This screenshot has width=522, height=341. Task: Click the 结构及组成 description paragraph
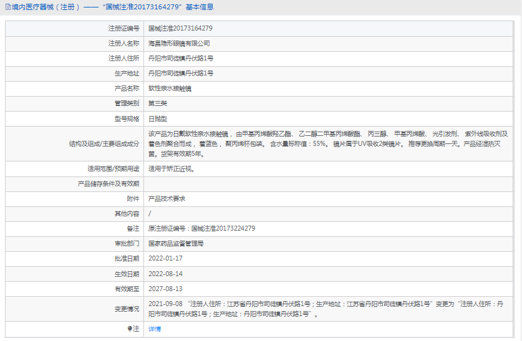click(328, 143)
